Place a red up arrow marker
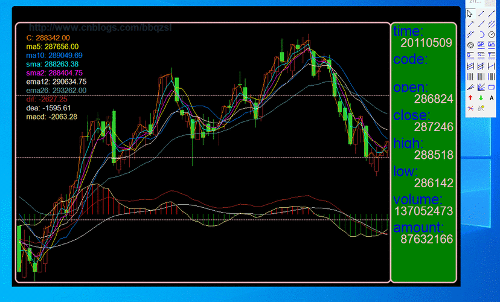The image size is (500, 302). coord(470,98)
